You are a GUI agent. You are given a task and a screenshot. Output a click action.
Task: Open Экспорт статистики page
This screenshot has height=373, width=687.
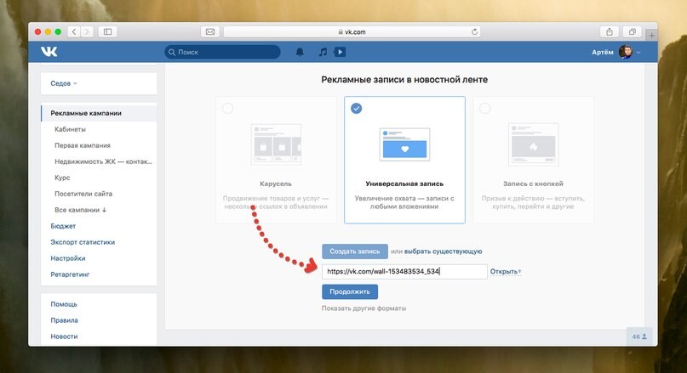coord(83,242)
